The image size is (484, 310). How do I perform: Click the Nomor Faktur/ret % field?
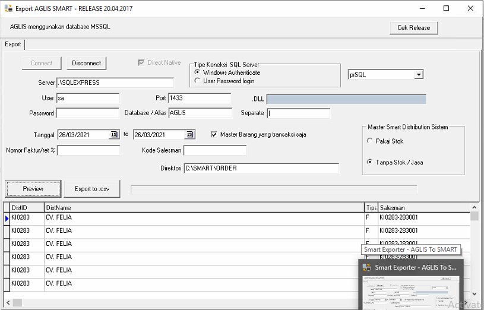click(x=88, y=151)
